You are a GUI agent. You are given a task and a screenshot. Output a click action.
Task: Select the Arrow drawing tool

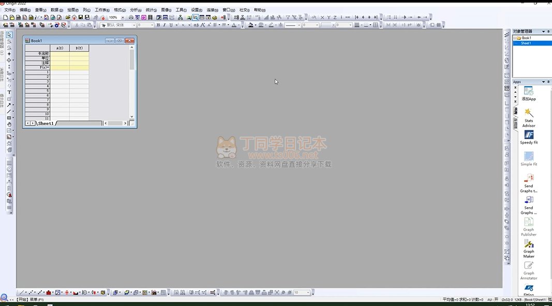pos(9,105)
